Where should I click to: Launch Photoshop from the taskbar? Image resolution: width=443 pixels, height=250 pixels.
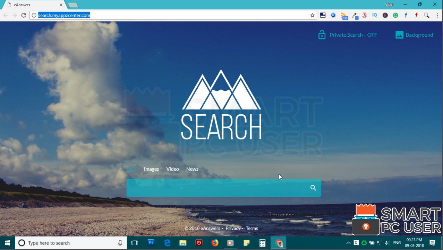tap(151, 243)
